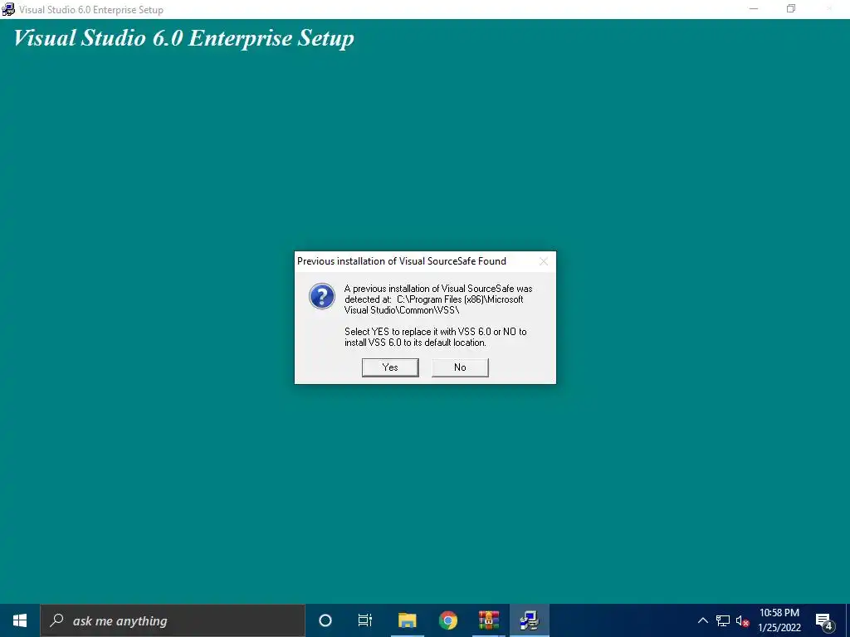Launch Google Chrome from taskbar
The image size is (850, 637).
[x=447, y=620]
